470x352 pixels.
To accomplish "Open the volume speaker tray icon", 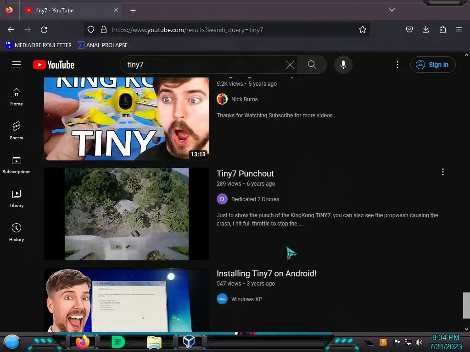I will [419, 342].
